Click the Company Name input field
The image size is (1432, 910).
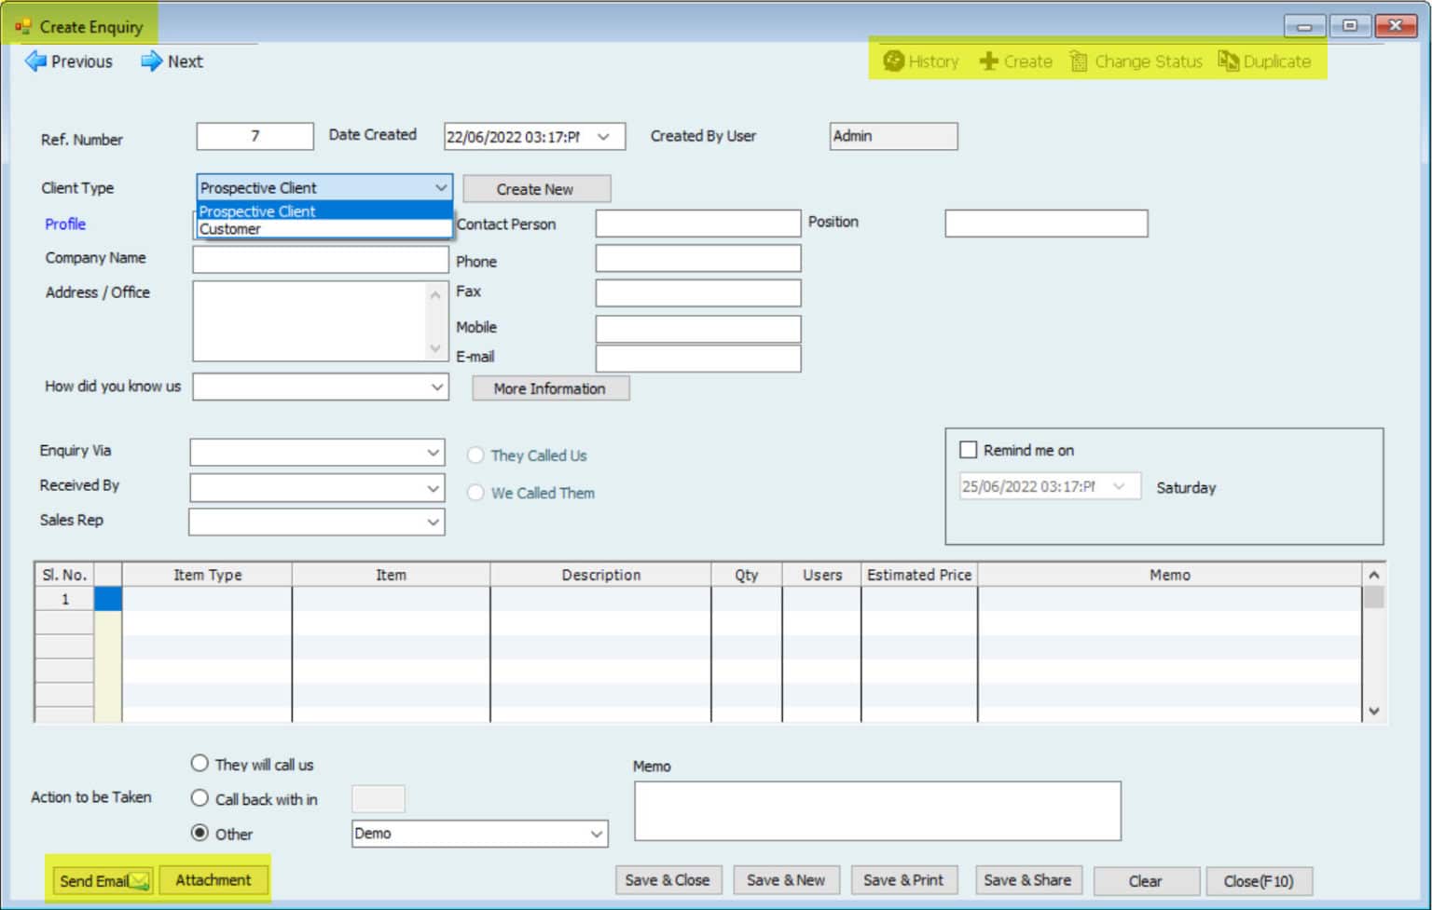(x=321, y=259)
